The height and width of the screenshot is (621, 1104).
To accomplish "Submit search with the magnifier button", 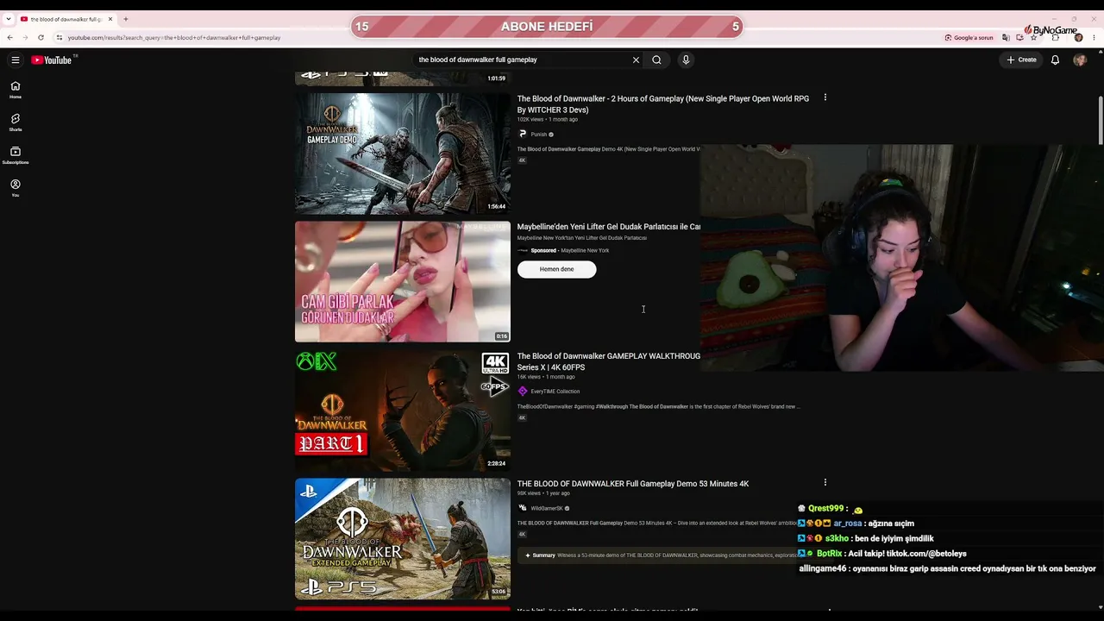I will [x=656, y=60].
